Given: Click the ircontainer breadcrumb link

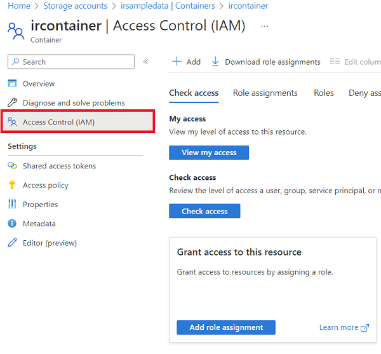Looking at the screenshot, I should pos(248,6).
